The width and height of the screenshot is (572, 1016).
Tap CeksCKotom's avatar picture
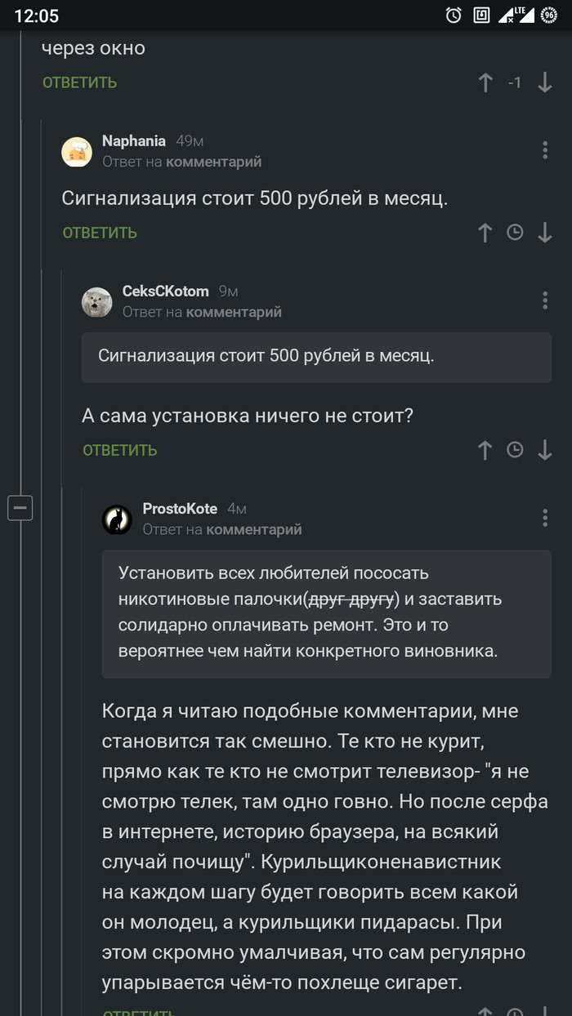click(x=97, y=301)
